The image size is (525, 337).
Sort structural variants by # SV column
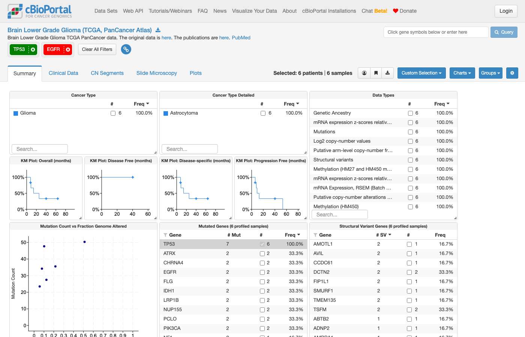click(384, 235)
